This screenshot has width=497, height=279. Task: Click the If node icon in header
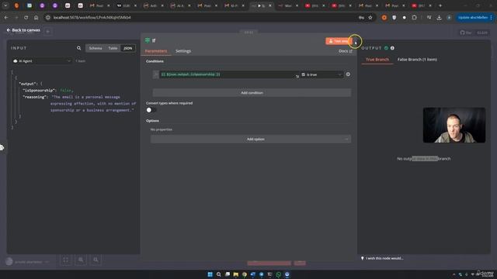(148, 40)
